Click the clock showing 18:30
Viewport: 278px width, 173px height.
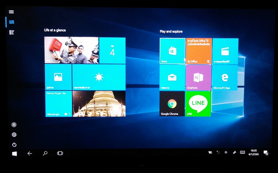click(254, 152)
